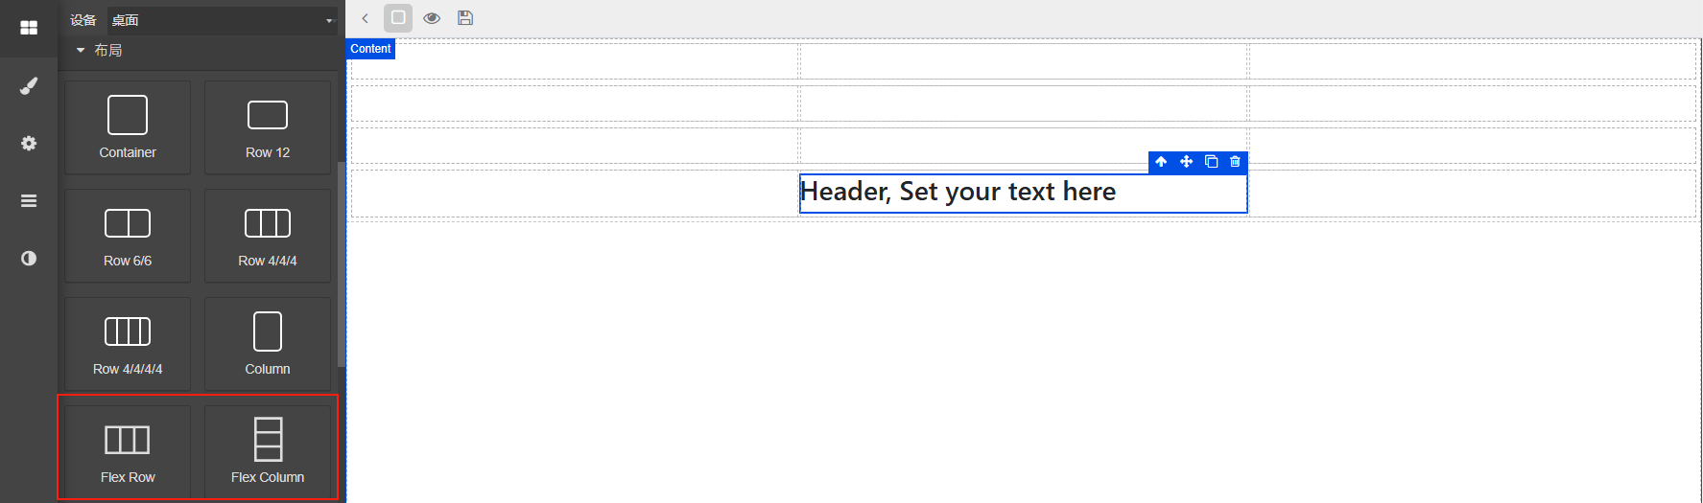The image size is (1703, 503).
Task: Open the style brush panel
Action: 29,86
